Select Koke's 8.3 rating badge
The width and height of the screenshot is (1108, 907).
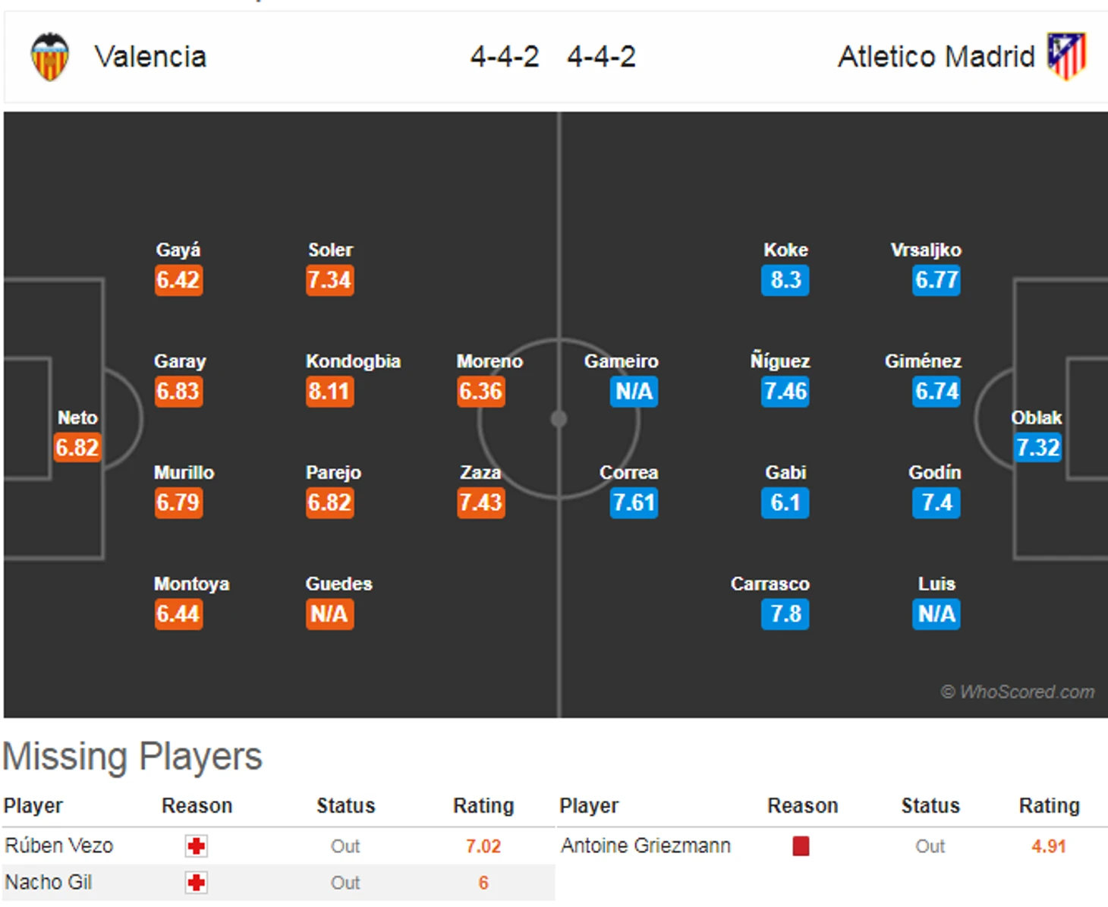785,280
